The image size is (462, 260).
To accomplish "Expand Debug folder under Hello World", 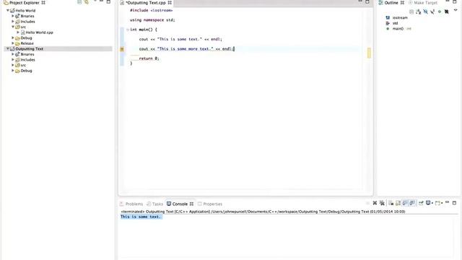I will coord(13,38).
